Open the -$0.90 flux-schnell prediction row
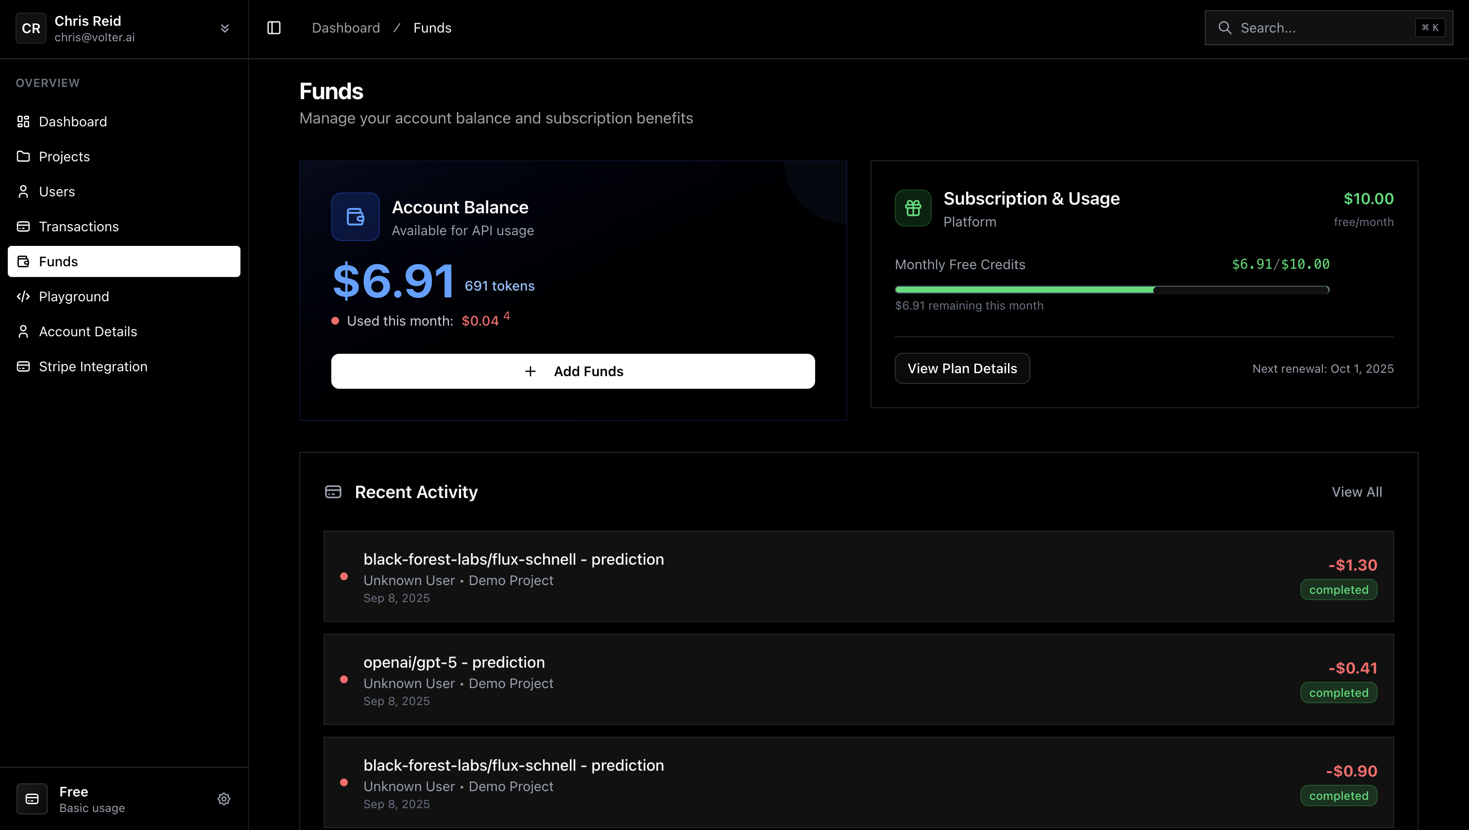The image size is (1469, 830). tap(859, 782)
